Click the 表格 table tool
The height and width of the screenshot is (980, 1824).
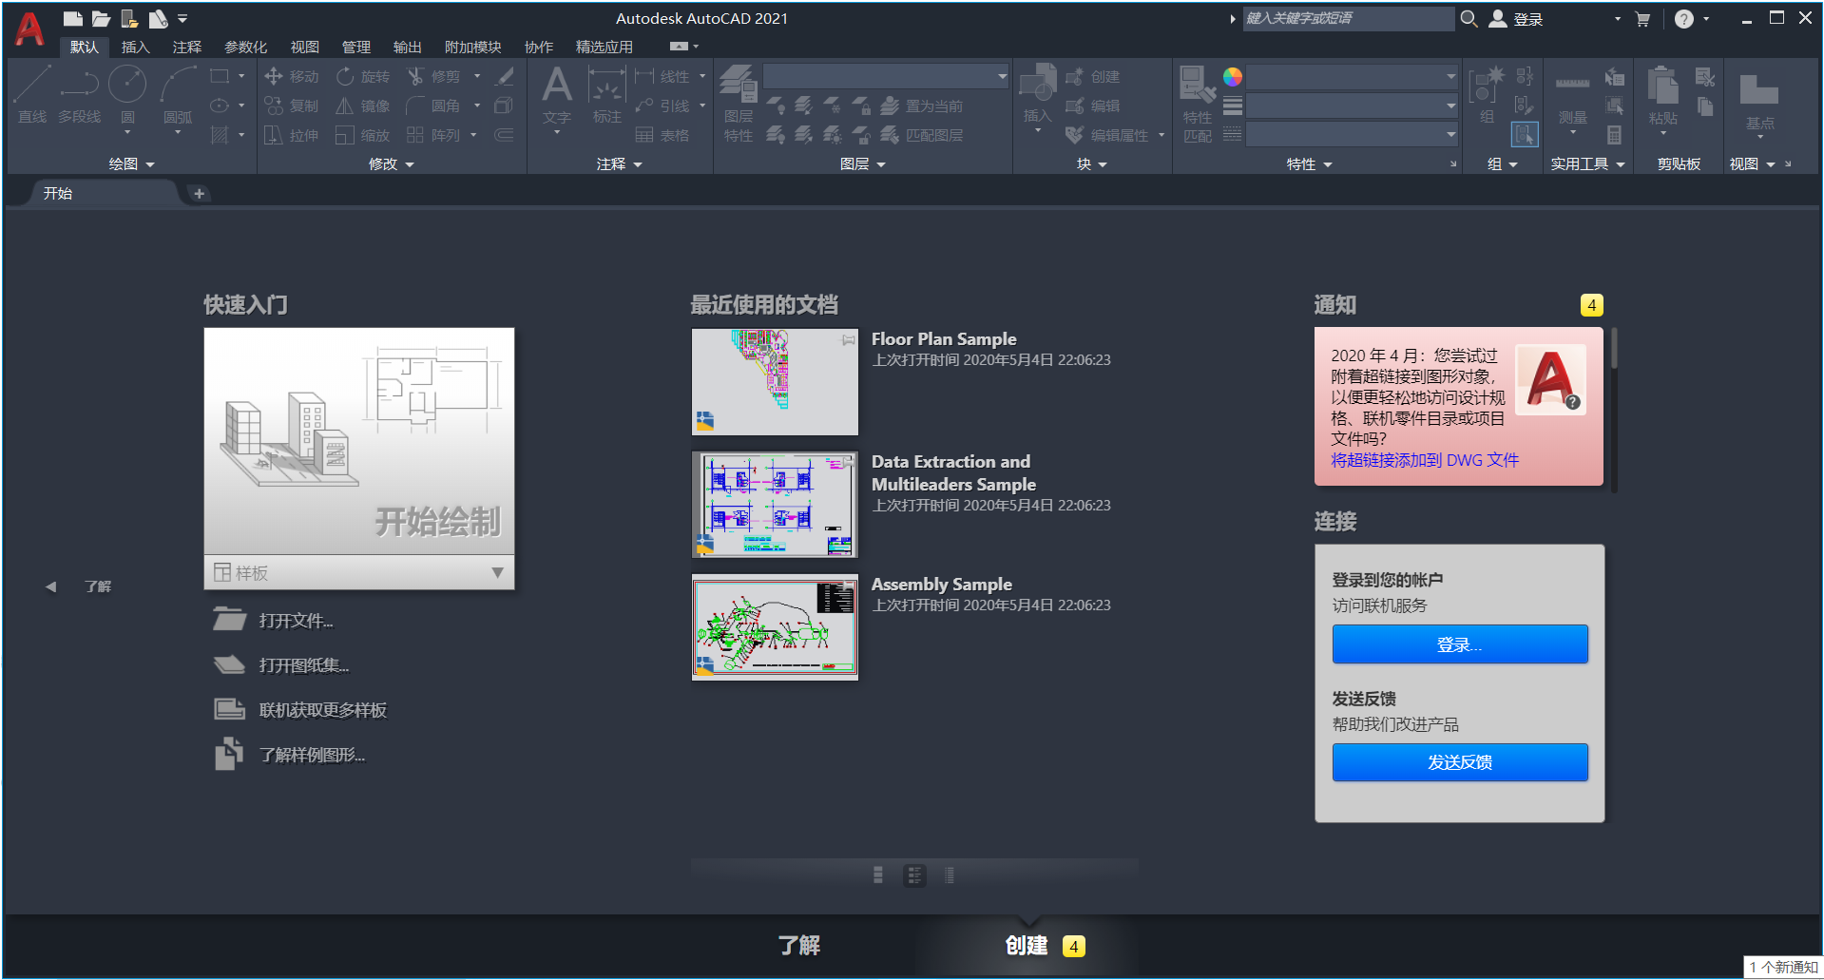[x=662, y=135]
